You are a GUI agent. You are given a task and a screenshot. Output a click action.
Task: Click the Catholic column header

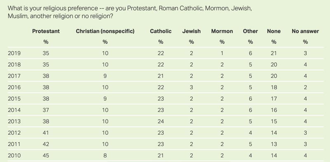[x=160, y=31]
